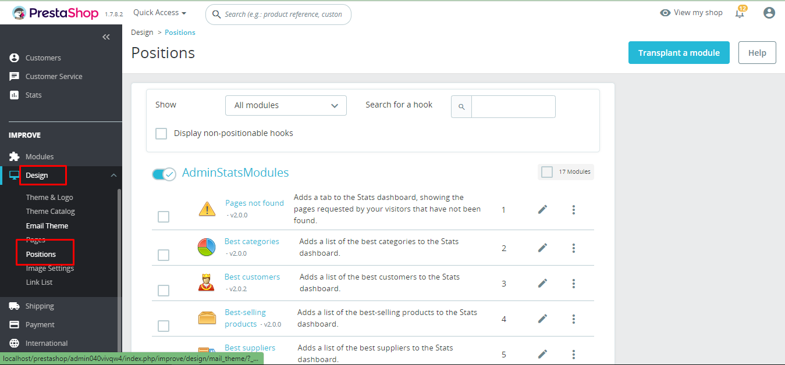785x365 pixels.
Task: Open Theme & Logo submenu item
Action: (49, 198)
